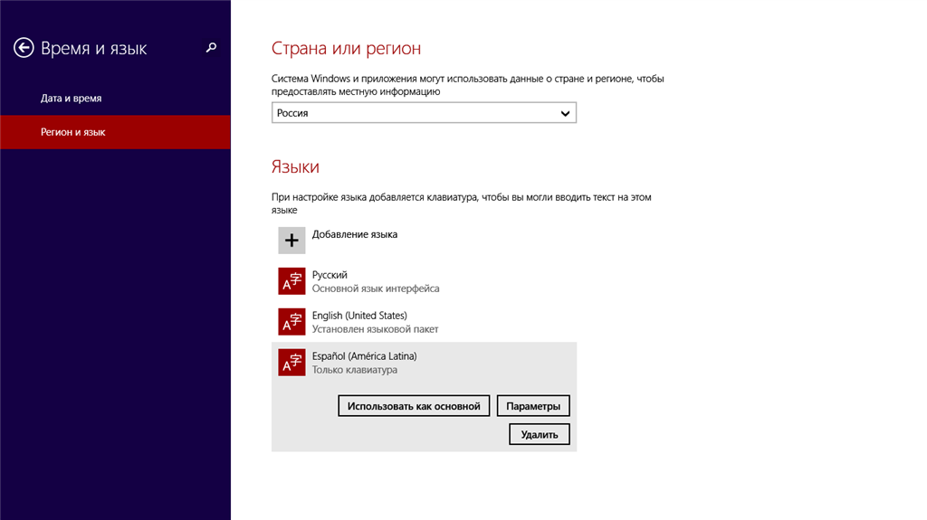Select the Español (América Latina) entry text

click(x=364, y=356)
